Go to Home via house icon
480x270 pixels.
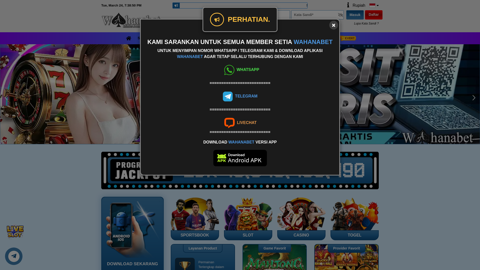128,38
